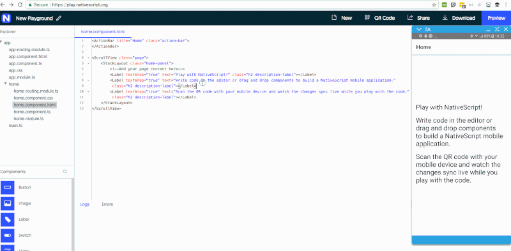Open main.ts file
The image size is (511, 251).
tap(15, 125)
